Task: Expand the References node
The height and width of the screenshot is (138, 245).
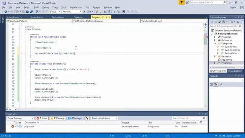Action: (x=215, y=40)
